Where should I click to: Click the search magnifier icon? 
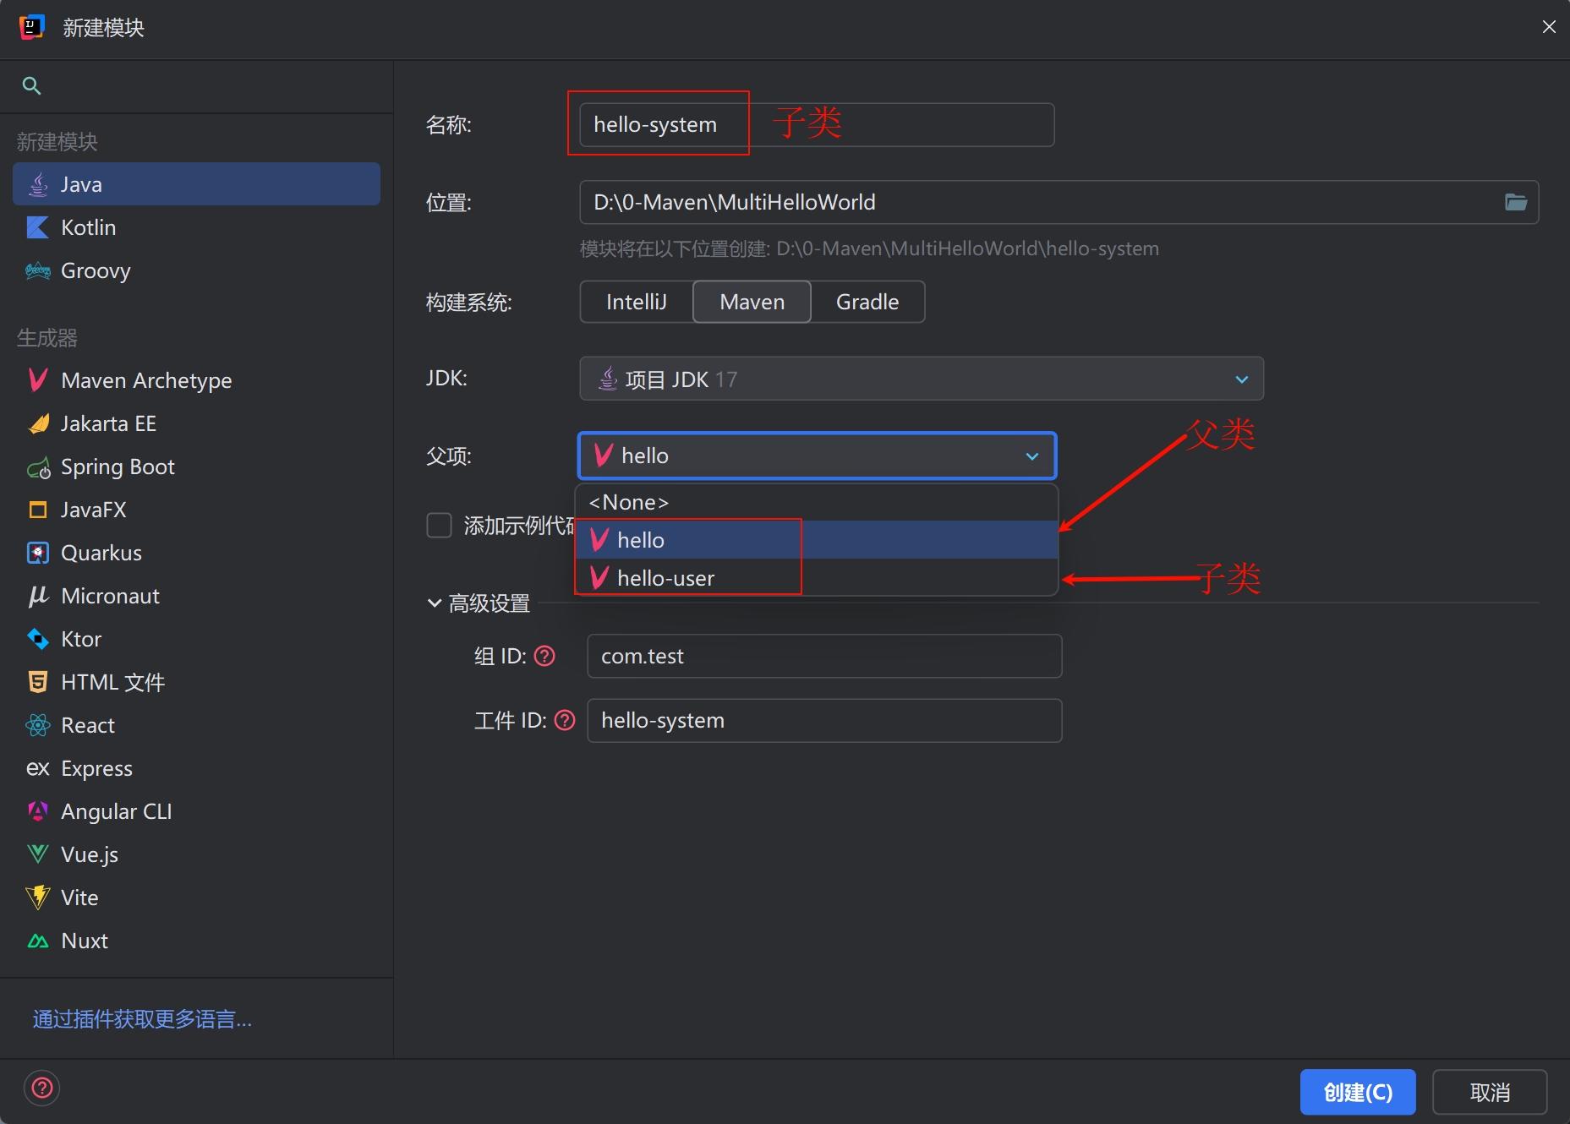(31, 85)
